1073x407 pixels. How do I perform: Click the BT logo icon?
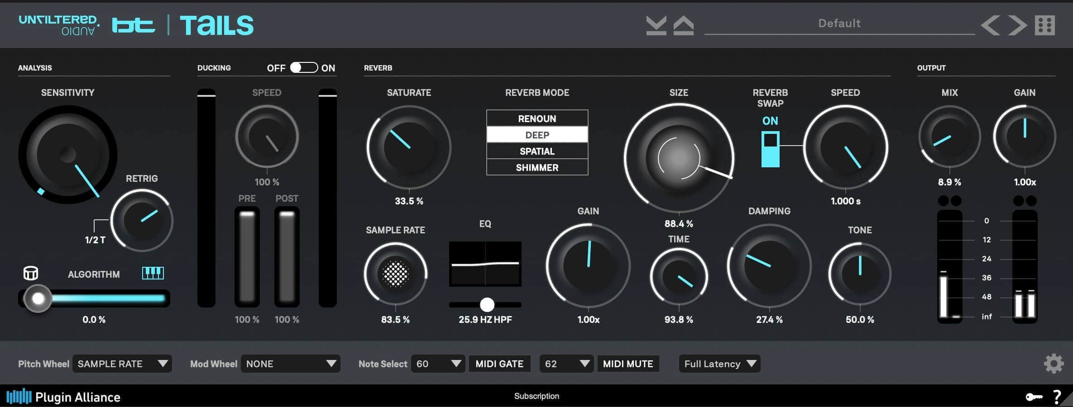(x=133, y=25)
